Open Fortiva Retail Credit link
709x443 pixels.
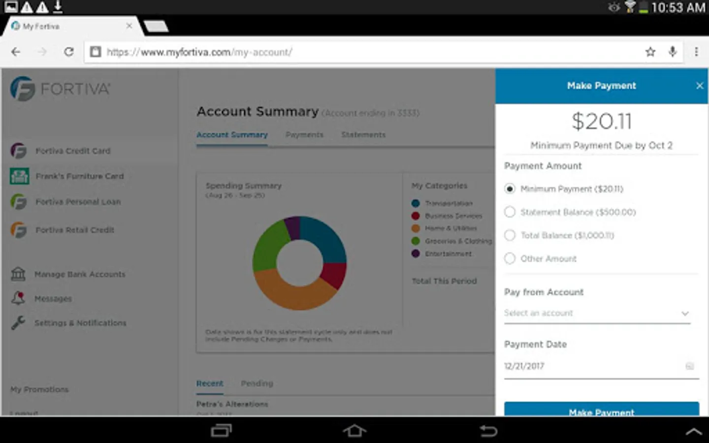[x=75, y=230]
